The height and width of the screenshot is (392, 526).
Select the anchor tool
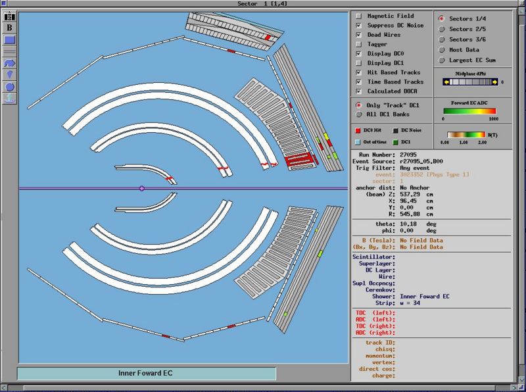point(9,99)
